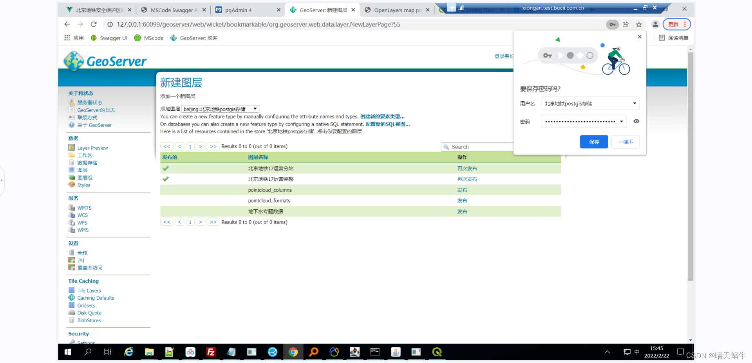Viewport: 752px width, 363px height.
Task: Click 保存 to save the password
Action: 594,142
